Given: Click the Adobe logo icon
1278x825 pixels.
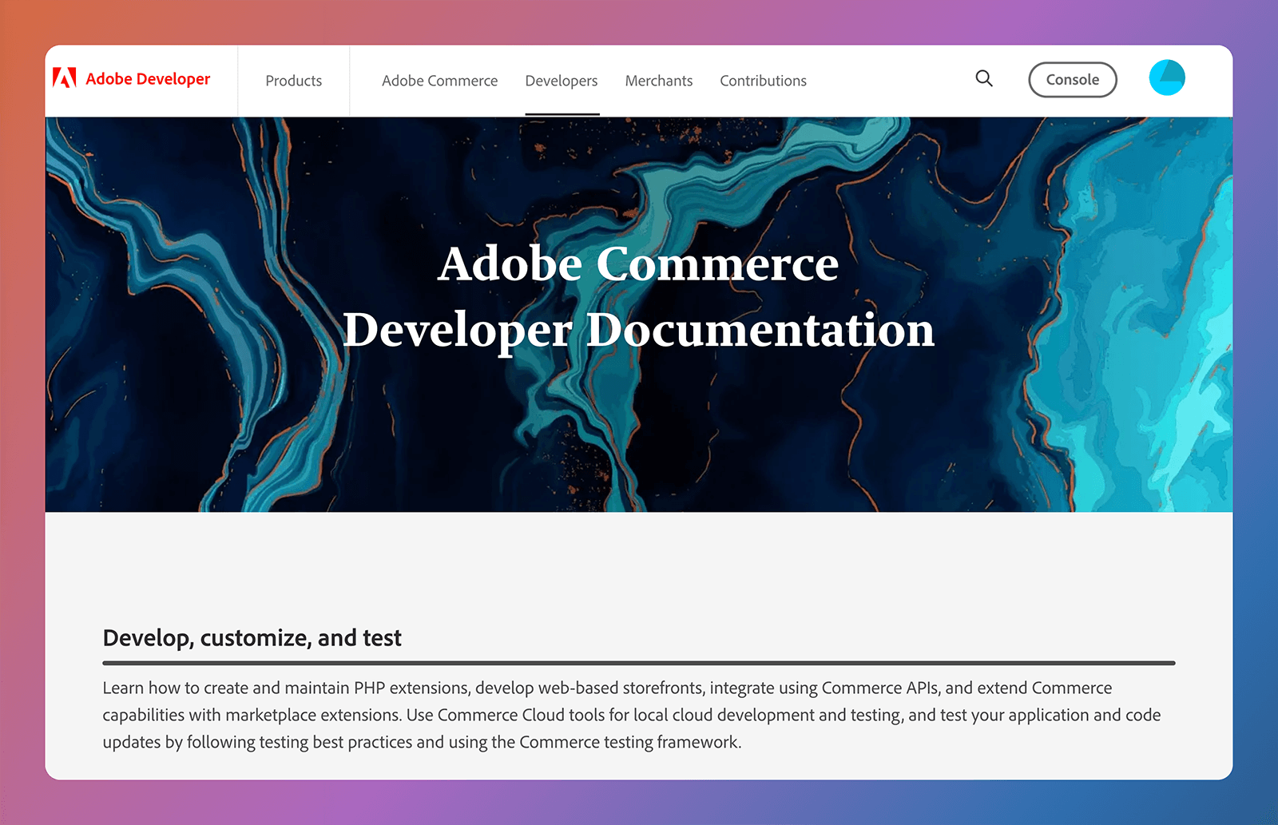Looking at the screenshot, I should [64, 77].
